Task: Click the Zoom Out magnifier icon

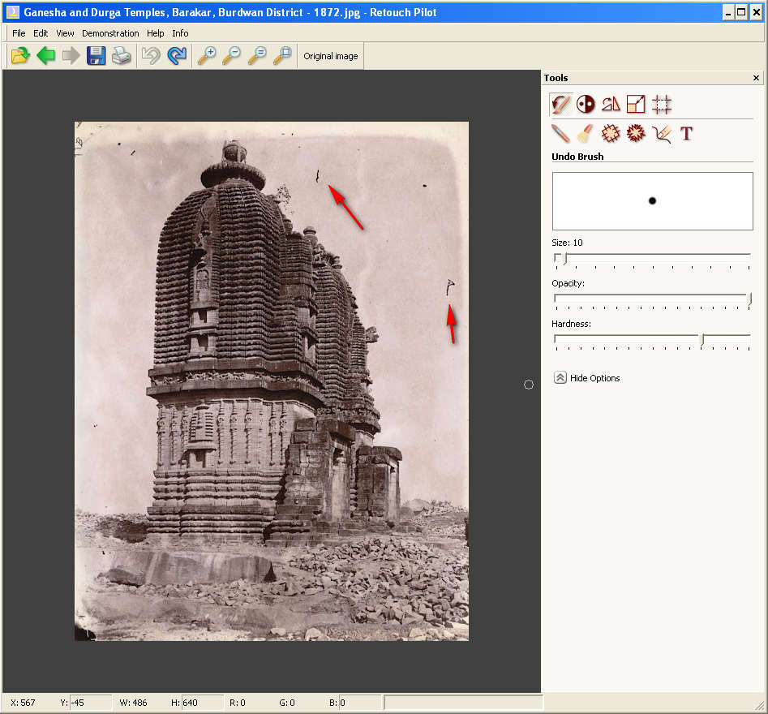Action: point(231,56)
